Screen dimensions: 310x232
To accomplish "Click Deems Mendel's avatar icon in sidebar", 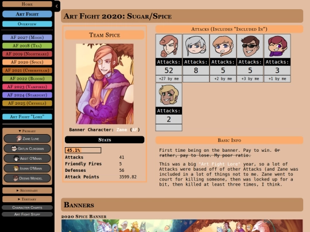I will pyautogui.click(x=15, y=178).
